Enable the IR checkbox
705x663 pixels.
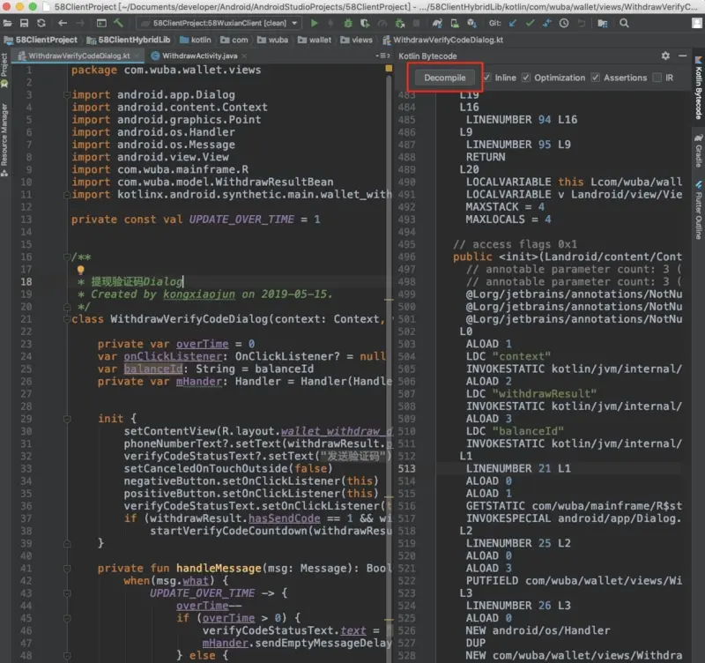click(657, 78)
